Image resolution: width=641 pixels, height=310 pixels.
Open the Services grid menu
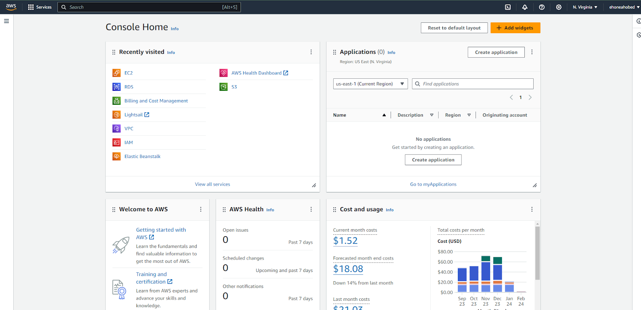pos(40,7)
